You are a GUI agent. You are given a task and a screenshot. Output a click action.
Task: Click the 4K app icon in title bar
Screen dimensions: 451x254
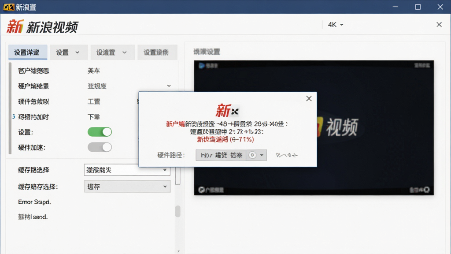point(9,7)
